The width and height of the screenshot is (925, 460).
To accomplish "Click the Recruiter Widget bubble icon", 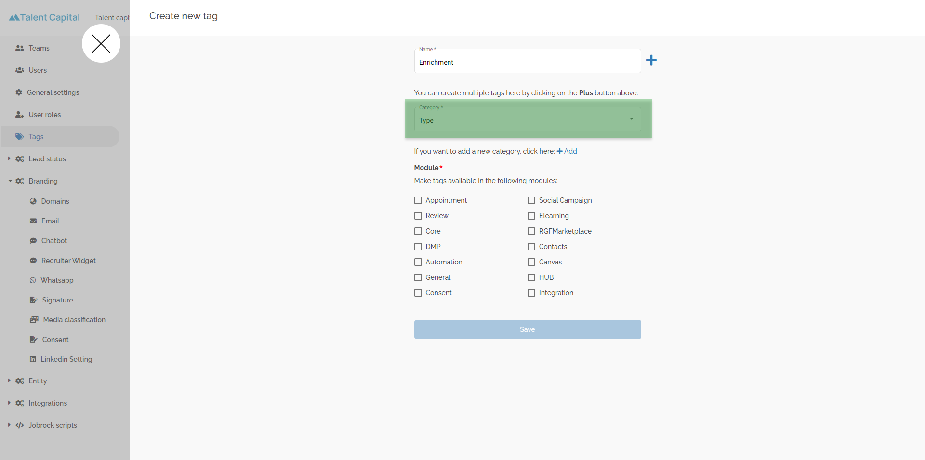I will tap(33, 261).
